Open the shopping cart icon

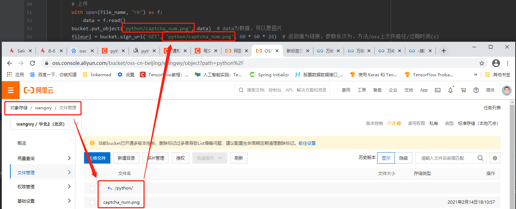[x=463, y=90]
